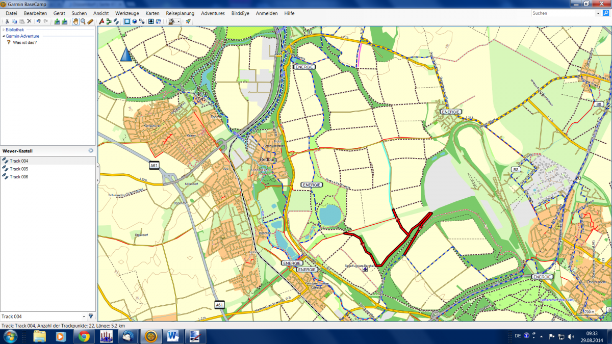
Task: Open the Weyer-Kastell gear options
Action: point(90,151)
